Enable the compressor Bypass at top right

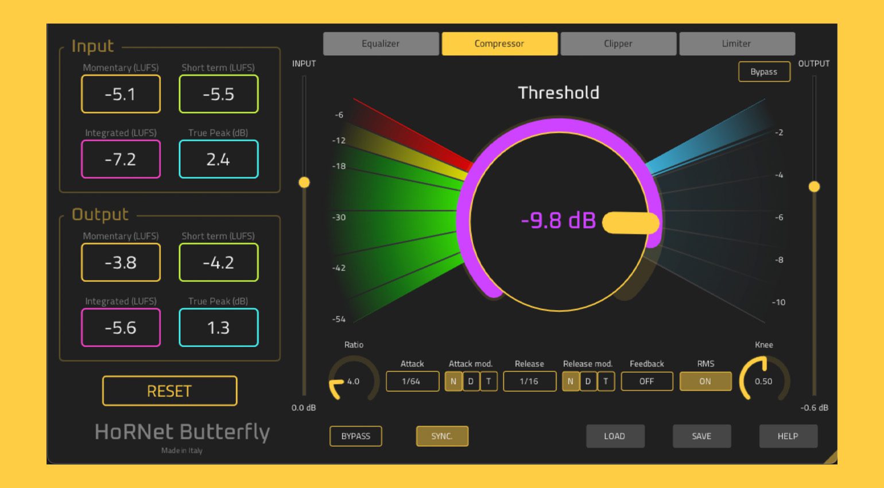[764, 71]
